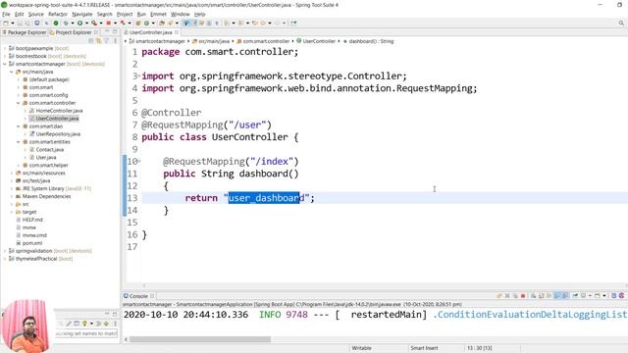Screen dimensions: 628x353
Task: Click the Display Selected Console monitor icon
Action: pos(583,296)
